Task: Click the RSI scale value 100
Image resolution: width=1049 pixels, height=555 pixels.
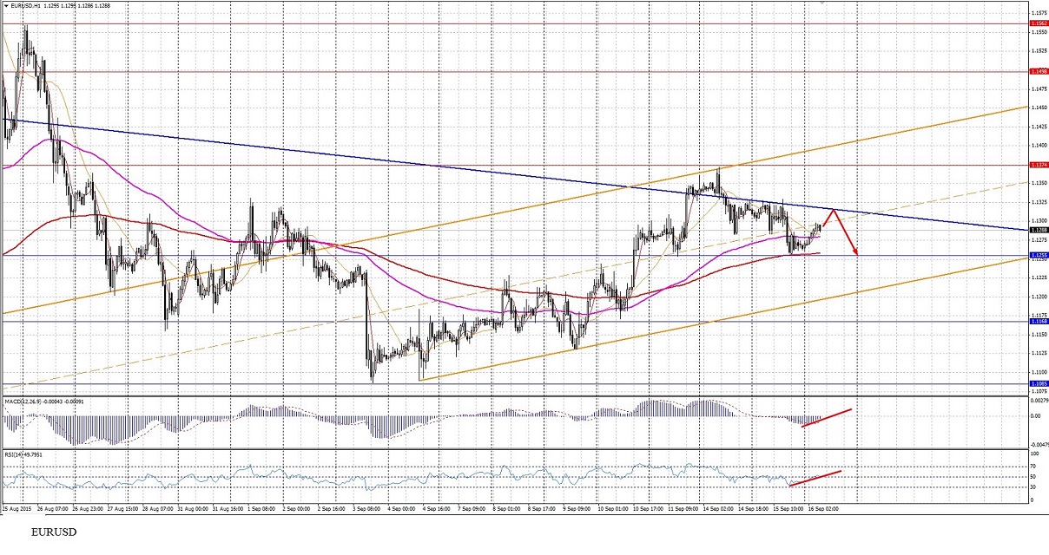Action: pyautogui.click(x=1034, y=453)
